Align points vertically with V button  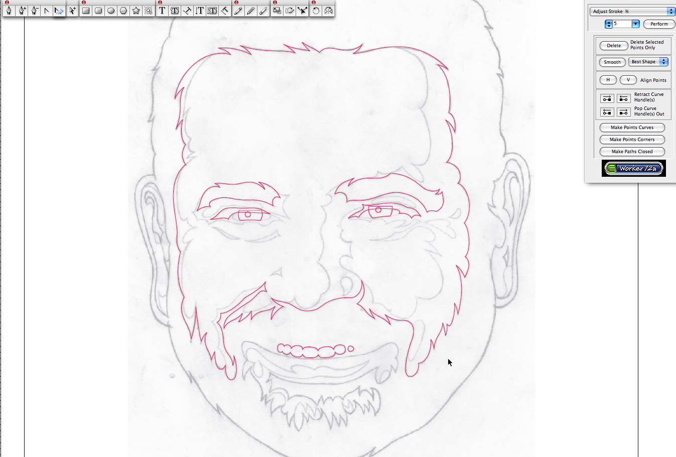pos(628,80)
